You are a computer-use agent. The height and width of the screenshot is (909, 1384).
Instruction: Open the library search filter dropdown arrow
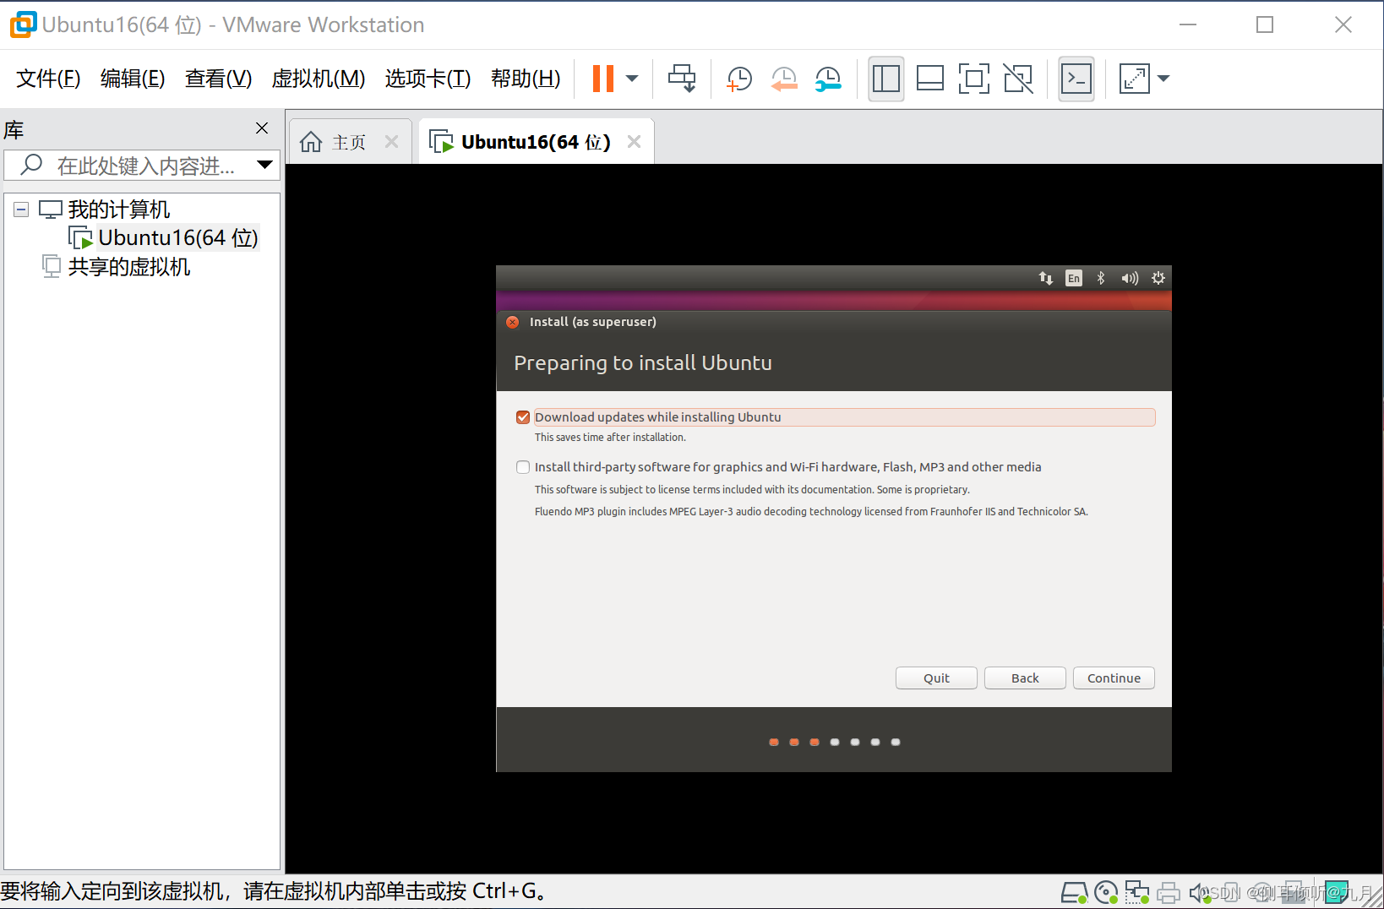tap(265, 165)
